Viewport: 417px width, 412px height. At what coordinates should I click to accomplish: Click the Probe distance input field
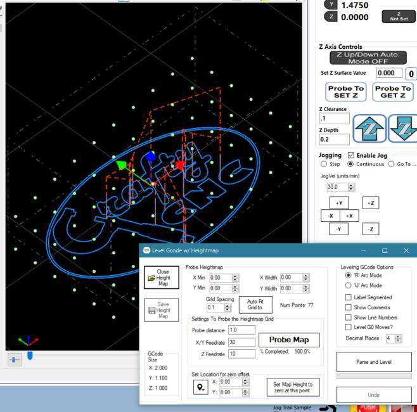pos(241,330)
